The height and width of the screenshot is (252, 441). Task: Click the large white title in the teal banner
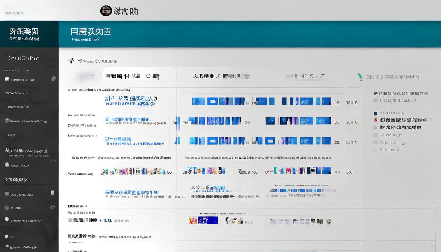(x=90, y=31)
